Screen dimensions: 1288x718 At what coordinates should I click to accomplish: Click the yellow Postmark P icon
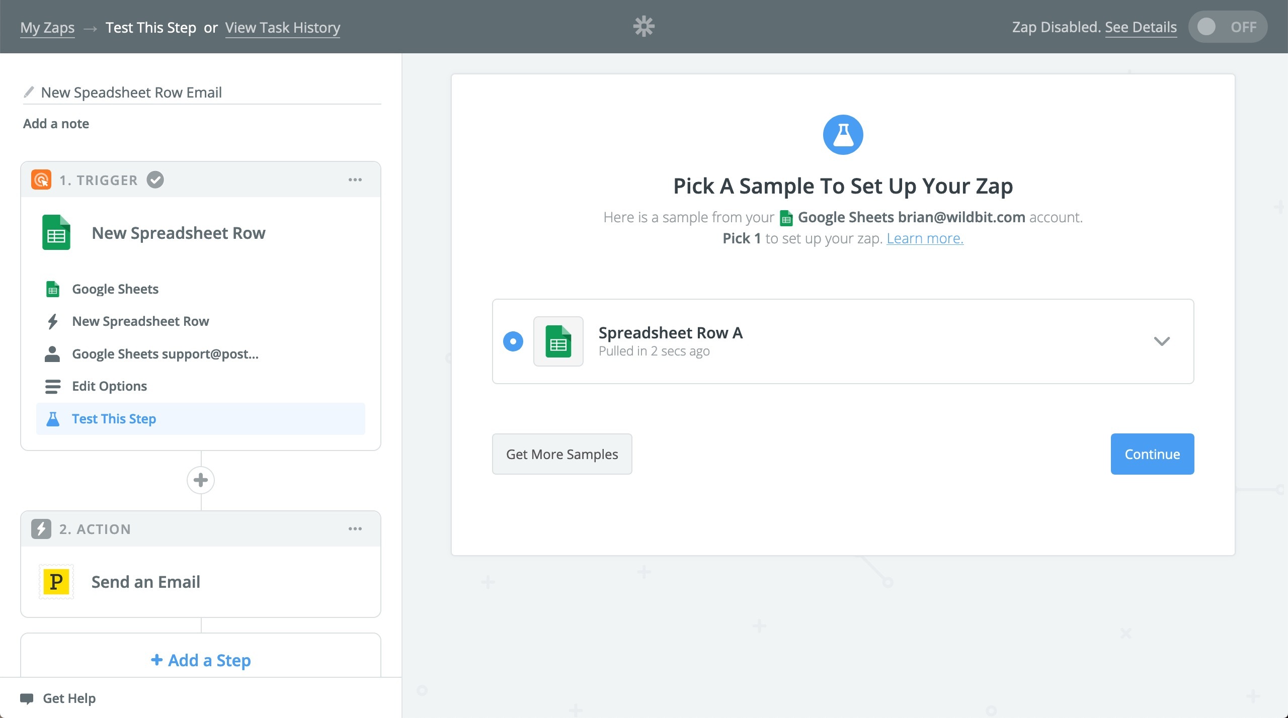coord(56,582)
